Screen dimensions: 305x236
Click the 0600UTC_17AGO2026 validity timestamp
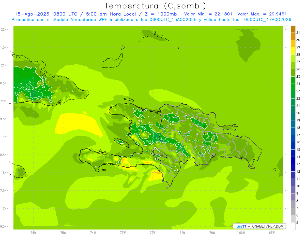pyautogui.click(x=268, y=20)
